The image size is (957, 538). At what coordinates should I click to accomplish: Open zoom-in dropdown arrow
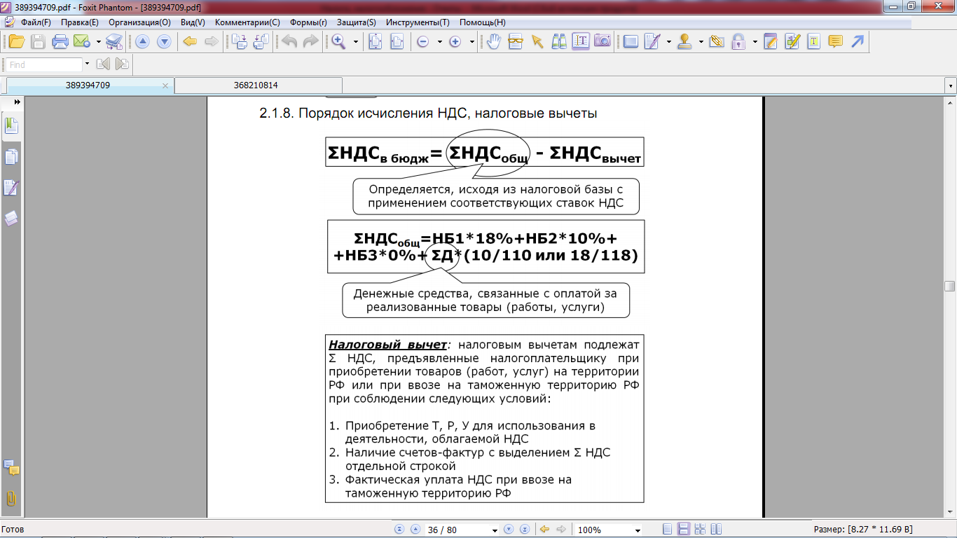point(472,41)
